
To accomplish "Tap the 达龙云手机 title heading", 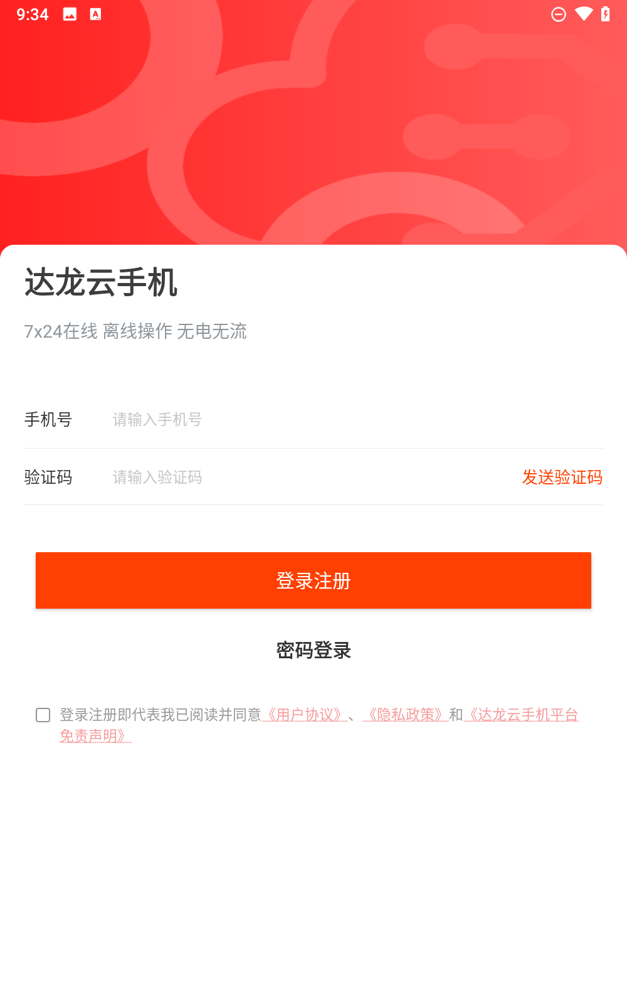I will (101, 282).
